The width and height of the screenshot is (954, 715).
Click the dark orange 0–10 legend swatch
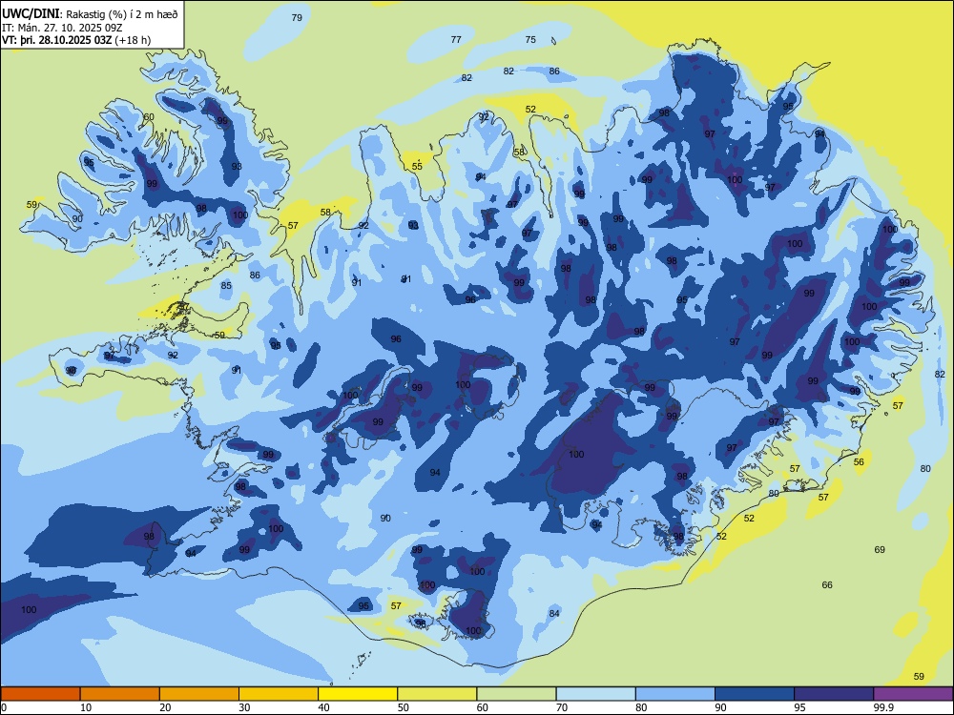[40, 694]
